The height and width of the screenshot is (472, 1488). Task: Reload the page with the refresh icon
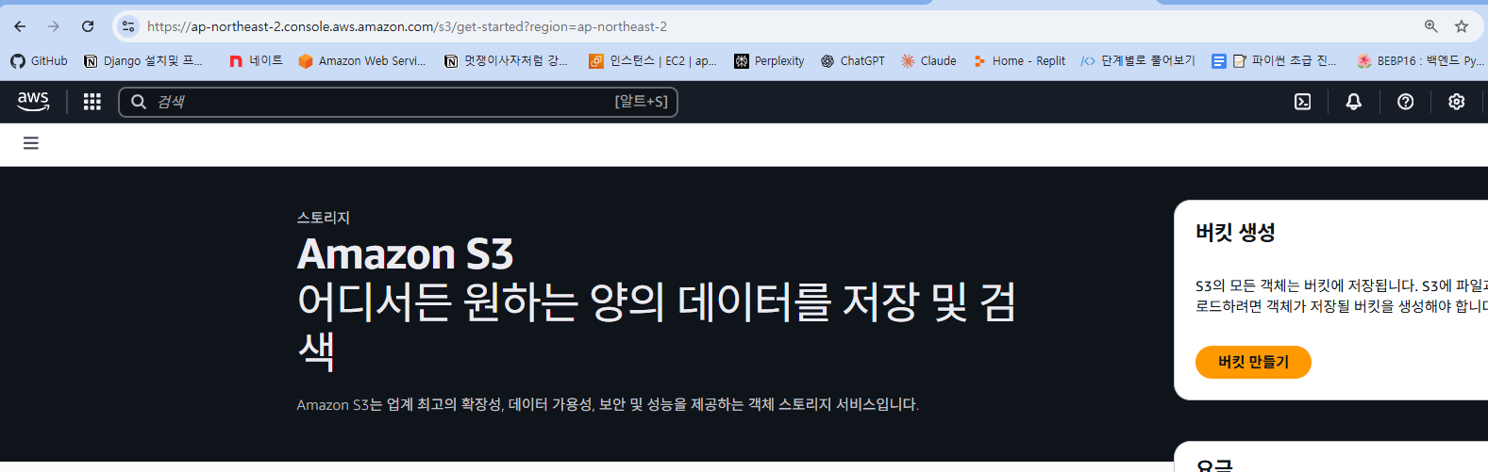tap(88, 26)
